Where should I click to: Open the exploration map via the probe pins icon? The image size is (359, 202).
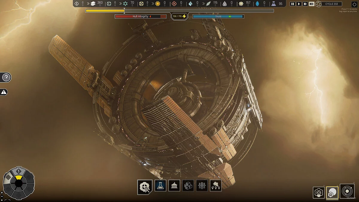coord(215,186)
